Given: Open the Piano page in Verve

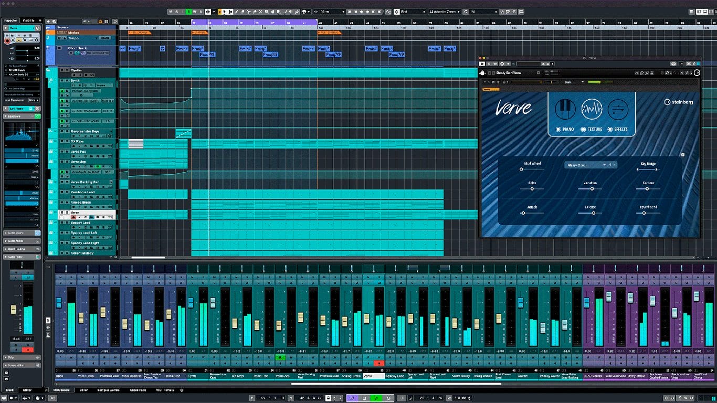Looking at the screenshot, I should pos(565,109).
